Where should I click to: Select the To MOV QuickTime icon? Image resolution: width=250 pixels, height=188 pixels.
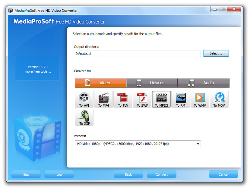point(219,99)
